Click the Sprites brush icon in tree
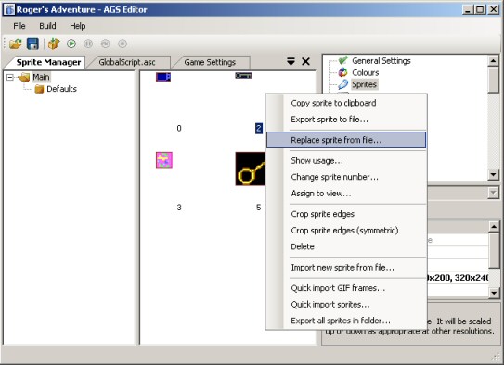 coord(342,84)
